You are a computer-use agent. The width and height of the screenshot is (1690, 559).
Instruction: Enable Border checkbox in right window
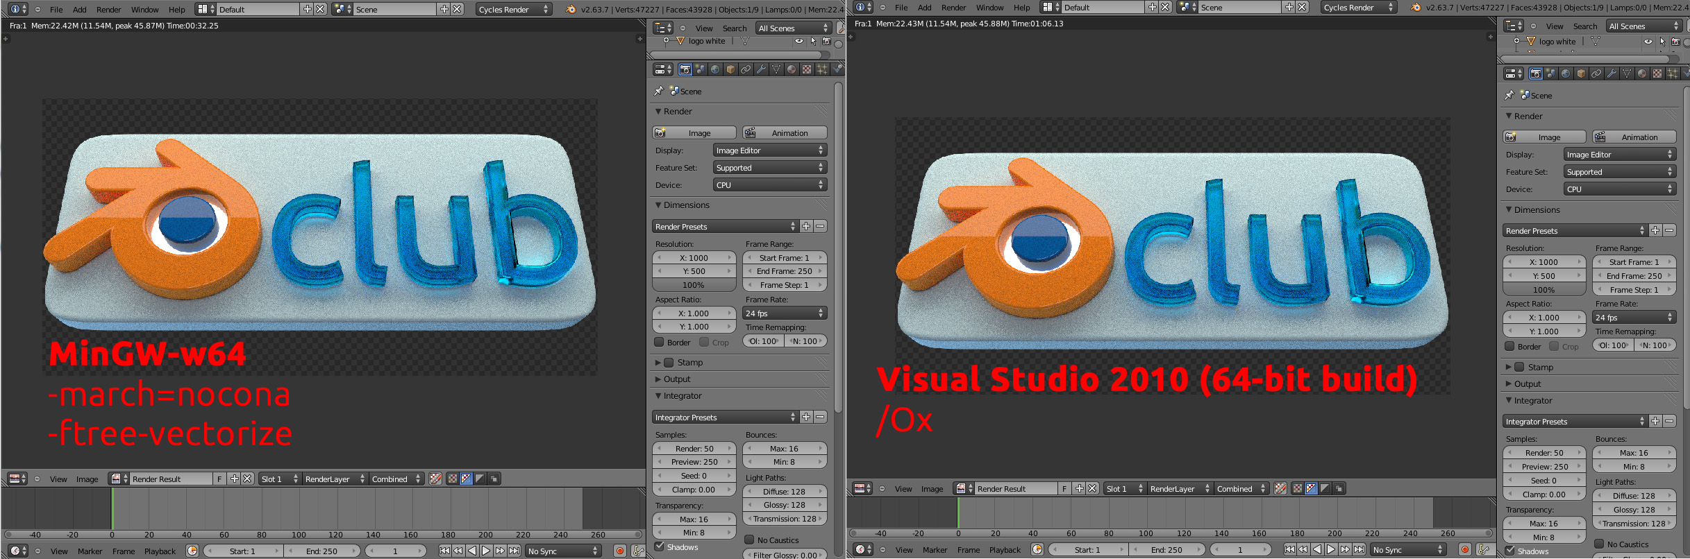coord(1509,346)
